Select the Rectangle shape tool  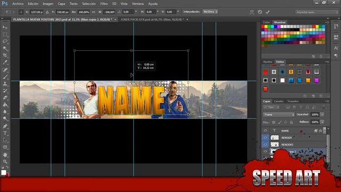point(5,147)
